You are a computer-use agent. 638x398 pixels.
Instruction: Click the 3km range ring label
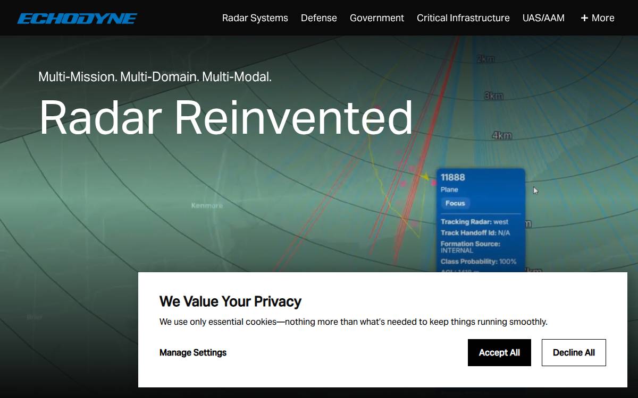tap(494, 96)
